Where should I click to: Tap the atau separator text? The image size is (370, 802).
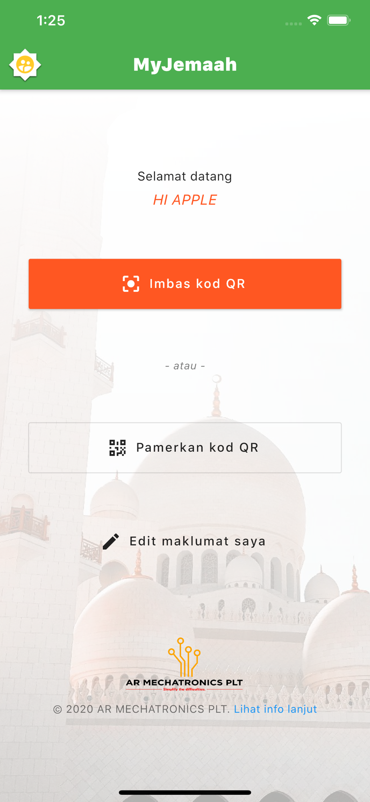pos(185,366)
